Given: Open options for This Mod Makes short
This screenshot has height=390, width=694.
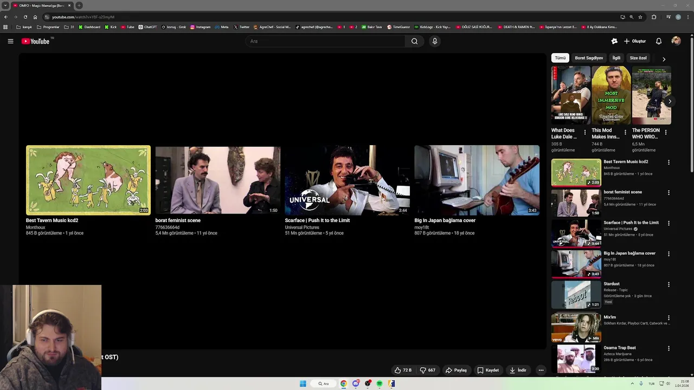Looking at the screenshot, I should (x=625, y=132).
